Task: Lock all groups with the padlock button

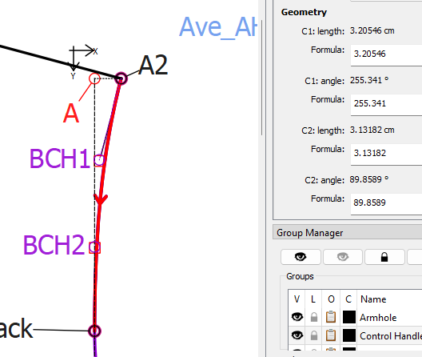Action: coord(384,257)
